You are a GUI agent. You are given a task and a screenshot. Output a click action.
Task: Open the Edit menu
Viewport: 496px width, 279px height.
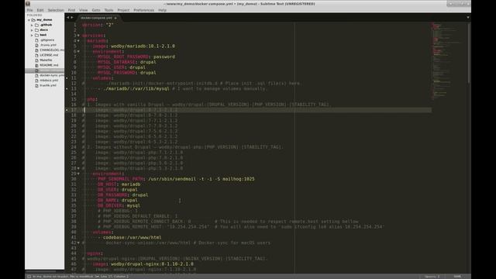(40, 10)
